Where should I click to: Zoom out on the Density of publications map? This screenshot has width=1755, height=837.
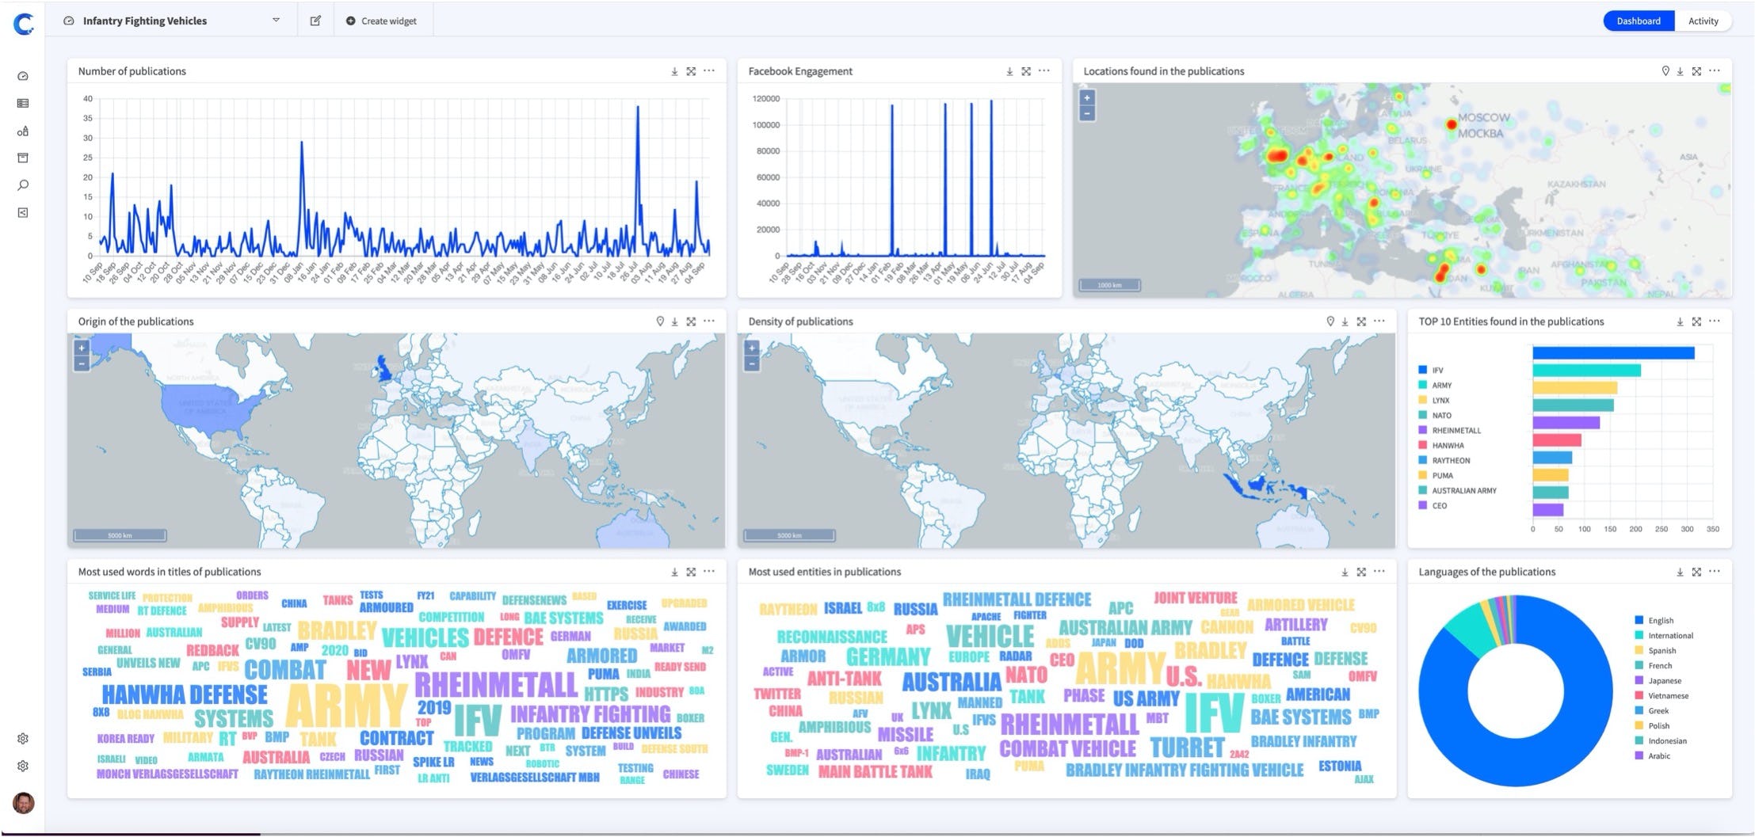[752, 363]
